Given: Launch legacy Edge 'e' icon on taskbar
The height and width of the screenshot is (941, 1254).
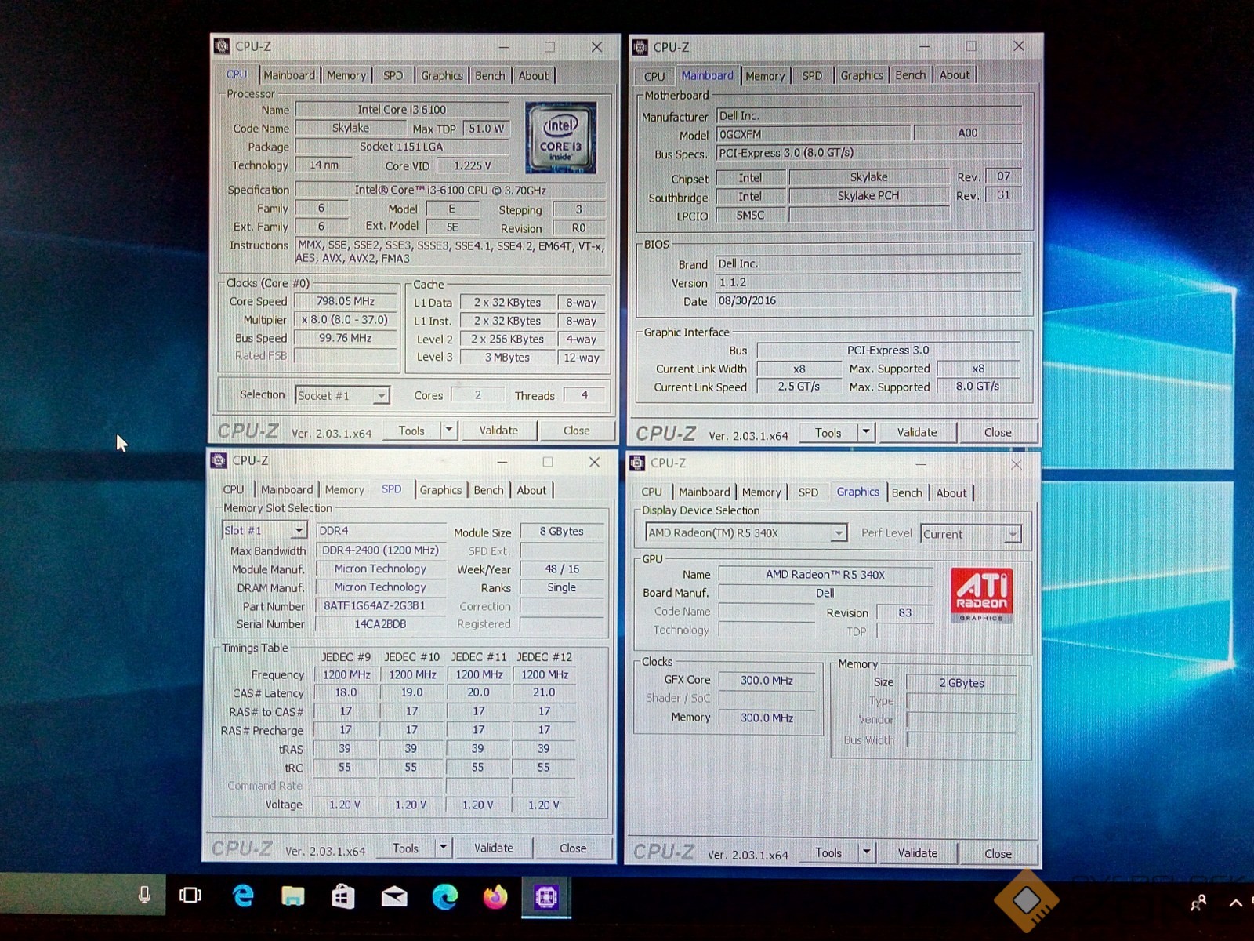Looking at the screenshot, I should (x=243, y=896).
